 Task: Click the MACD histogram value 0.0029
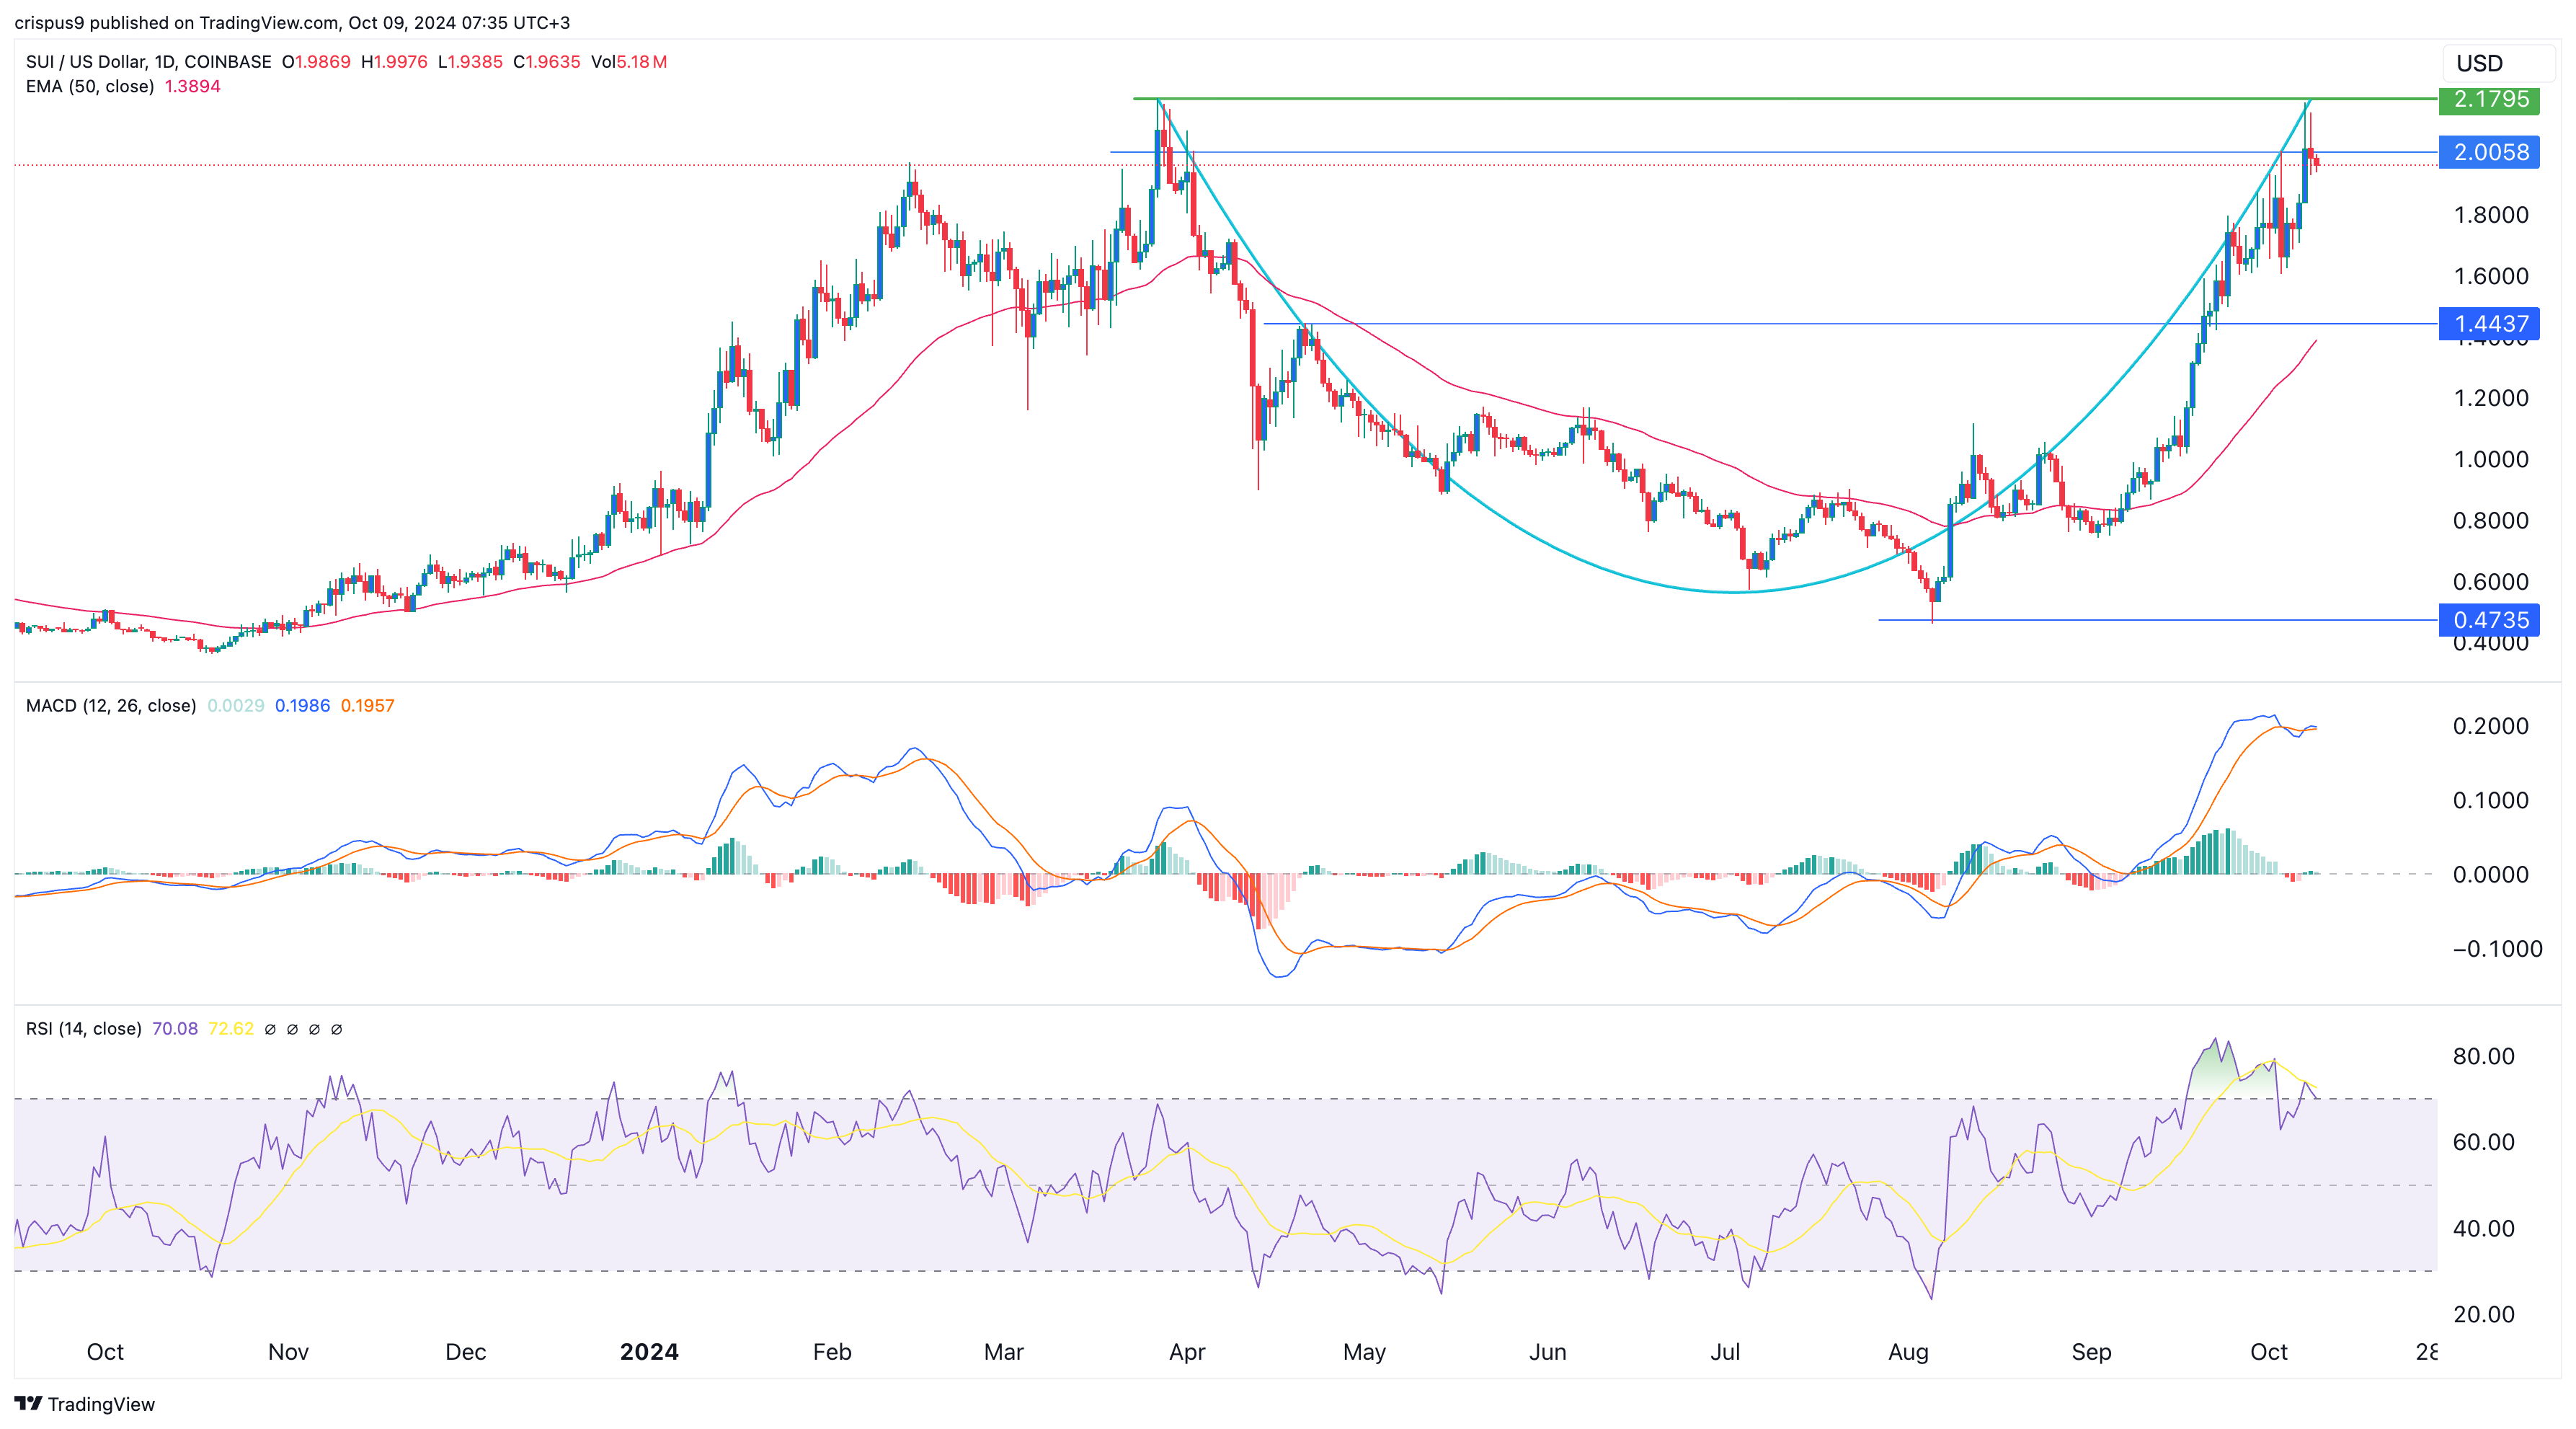click(x=235, y=705)
